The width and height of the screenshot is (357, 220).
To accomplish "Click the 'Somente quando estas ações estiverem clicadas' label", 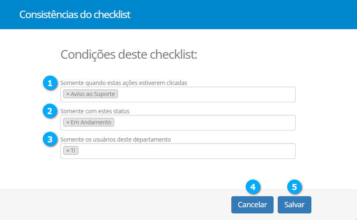I will (124, 83).
